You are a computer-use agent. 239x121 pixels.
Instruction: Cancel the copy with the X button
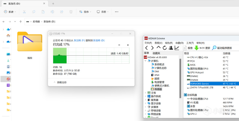pos(128,45)
